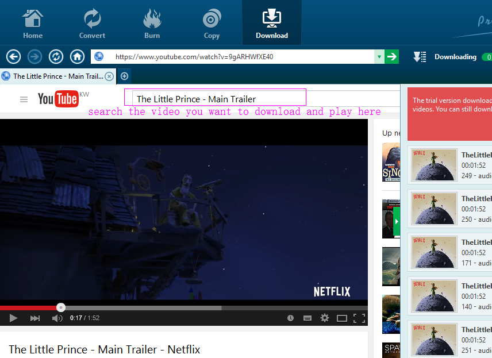Go to the browser home page
This screenshot has width=492, height=358.
[x=77, y=57]
